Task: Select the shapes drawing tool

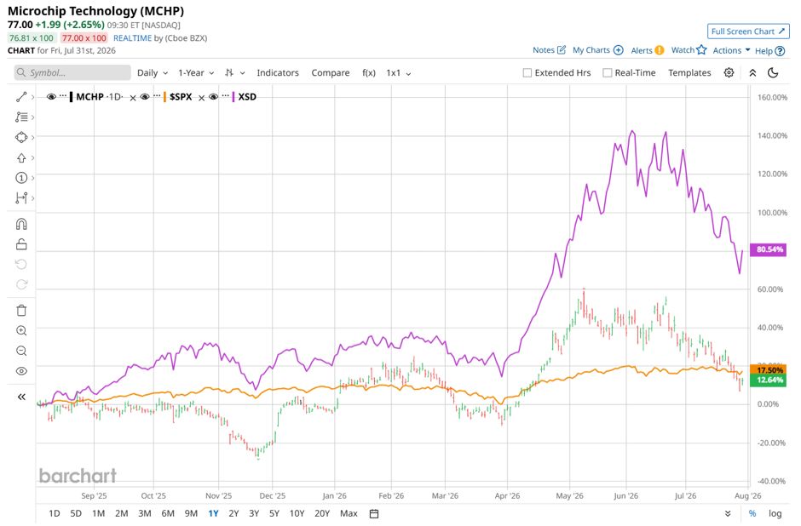Action: (21, 137)
